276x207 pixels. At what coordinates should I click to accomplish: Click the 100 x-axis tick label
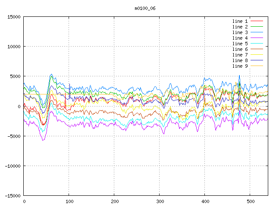(69, 201)
